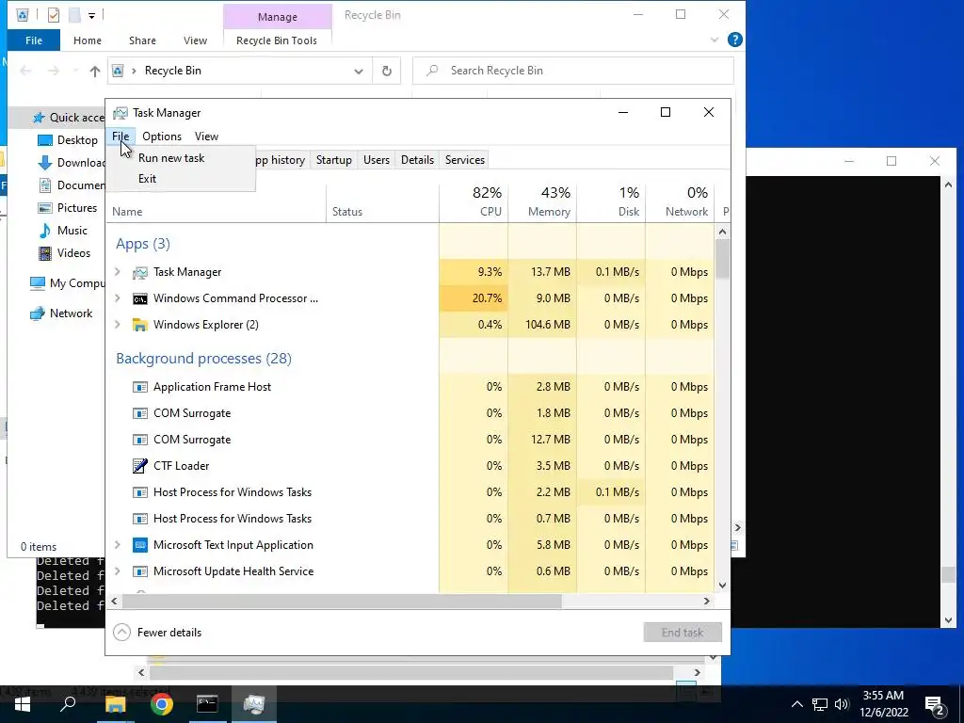This screenshot has width=964, height=723.
Task: Click the CTF Loader process icon
Action: coord(140,465)
